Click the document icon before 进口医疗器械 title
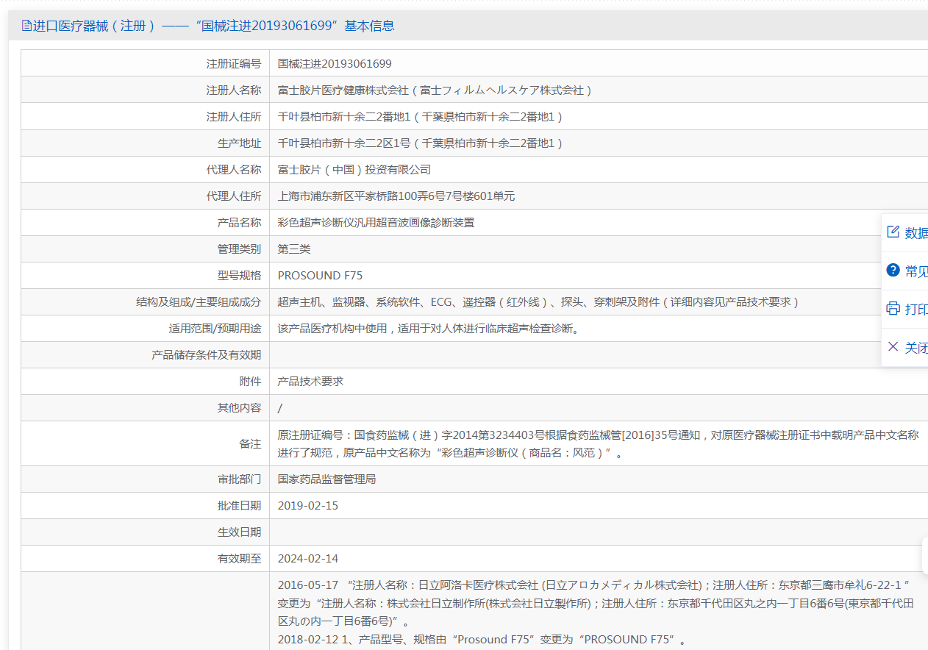Image resolution: width=928 pixels, height=650 pixels. point(26,26)
